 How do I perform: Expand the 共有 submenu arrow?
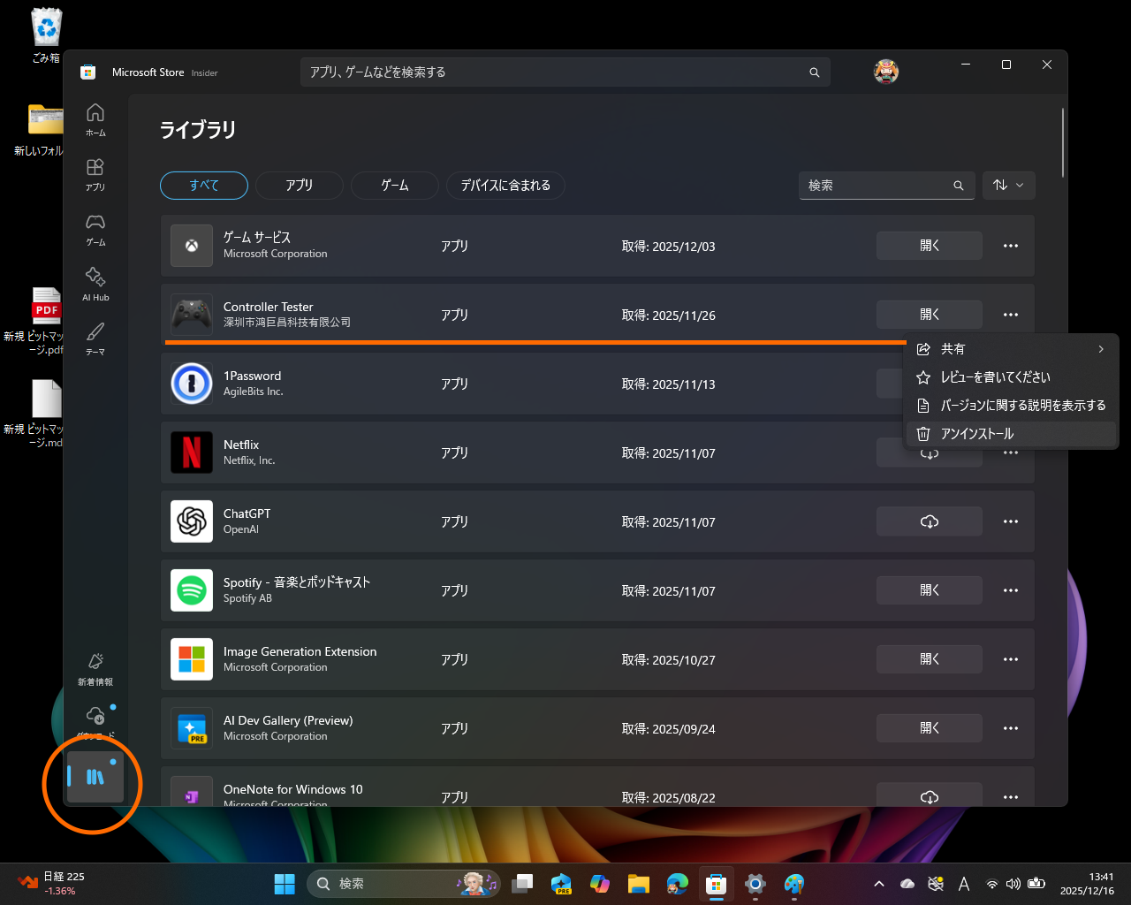pos(1101,349)
